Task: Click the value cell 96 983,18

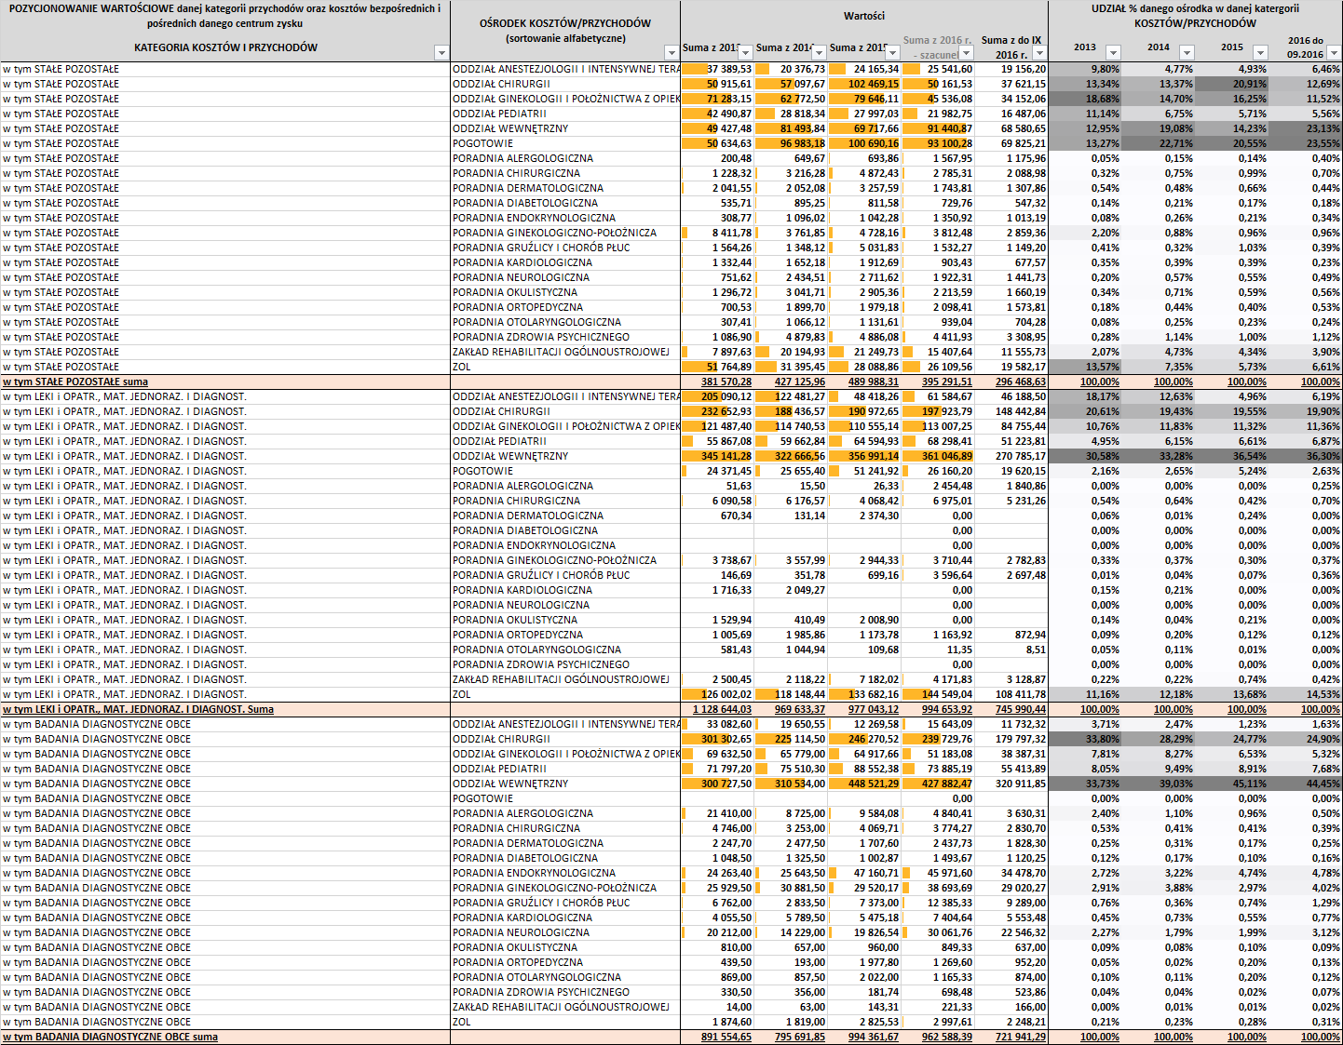Action: [791, 143]
